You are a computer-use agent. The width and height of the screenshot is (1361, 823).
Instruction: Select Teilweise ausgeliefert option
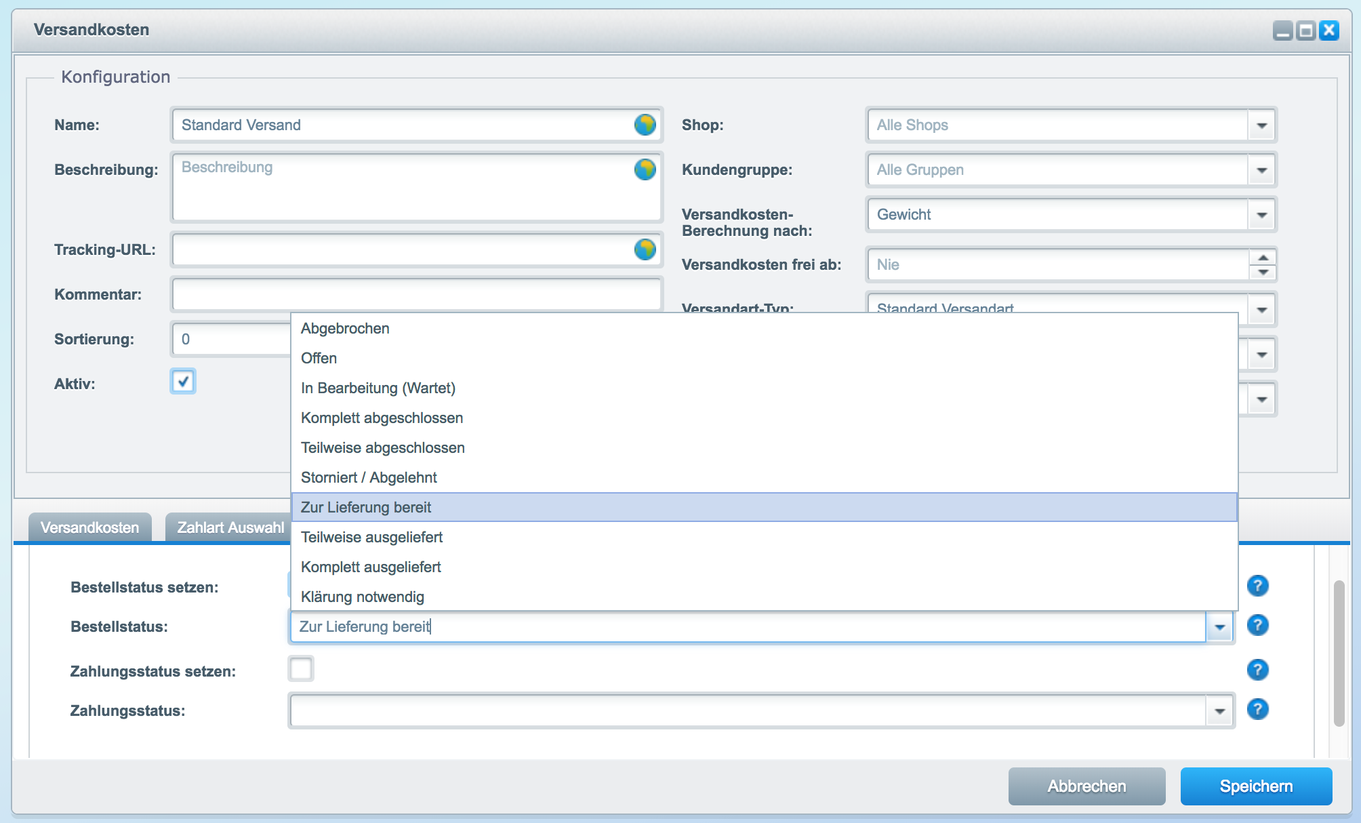pos(764,537)
